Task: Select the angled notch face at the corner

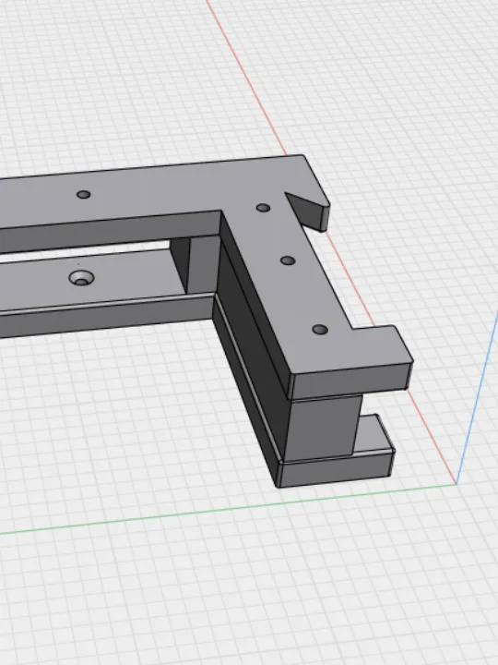Action: (x=304, y=211)
